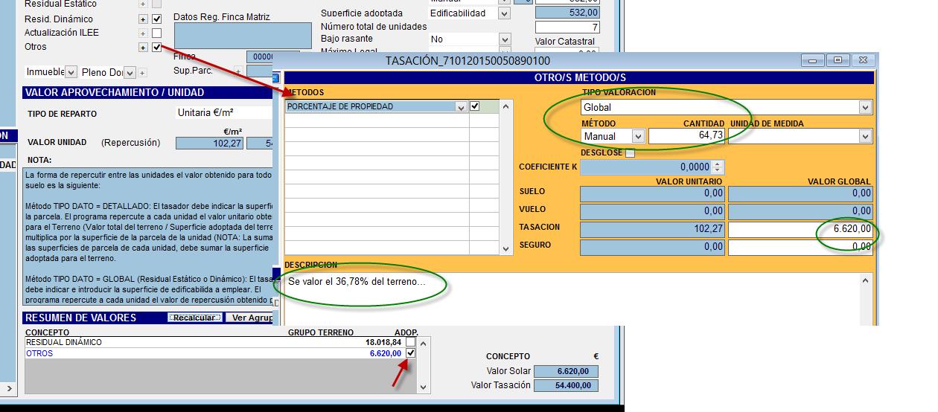This screenshot has width=938, height=412.
Task: Open the Inmueble dropdown
Action: pos(71,72)
